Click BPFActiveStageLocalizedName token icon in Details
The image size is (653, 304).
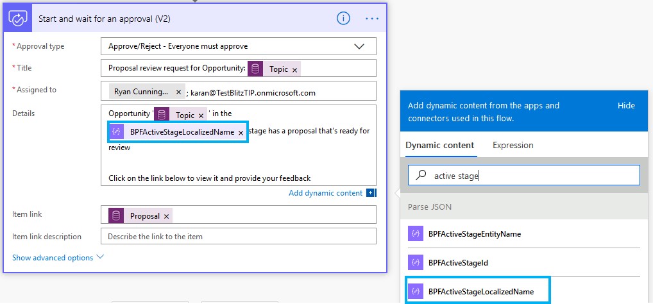pyautogui.click(x=117, y=132)
